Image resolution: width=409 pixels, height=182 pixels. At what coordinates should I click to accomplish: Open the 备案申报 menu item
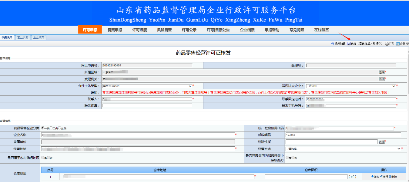coord(115,30)
